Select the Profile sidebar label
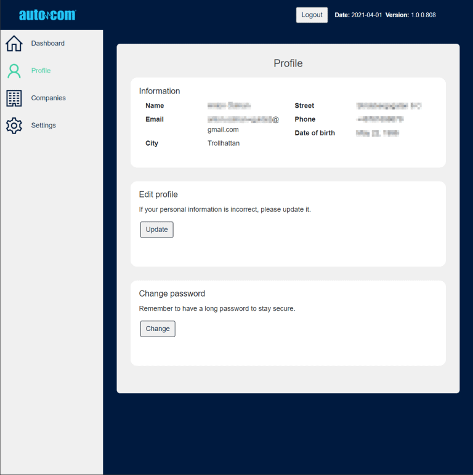This screenshot has width=473, height=475. click(x=41, y=71)
